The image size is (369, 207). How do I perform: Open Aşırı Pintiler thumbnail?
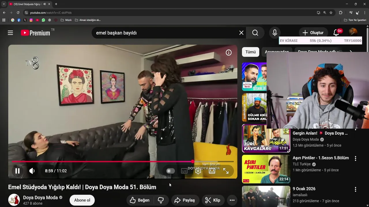tap(266, 169)
